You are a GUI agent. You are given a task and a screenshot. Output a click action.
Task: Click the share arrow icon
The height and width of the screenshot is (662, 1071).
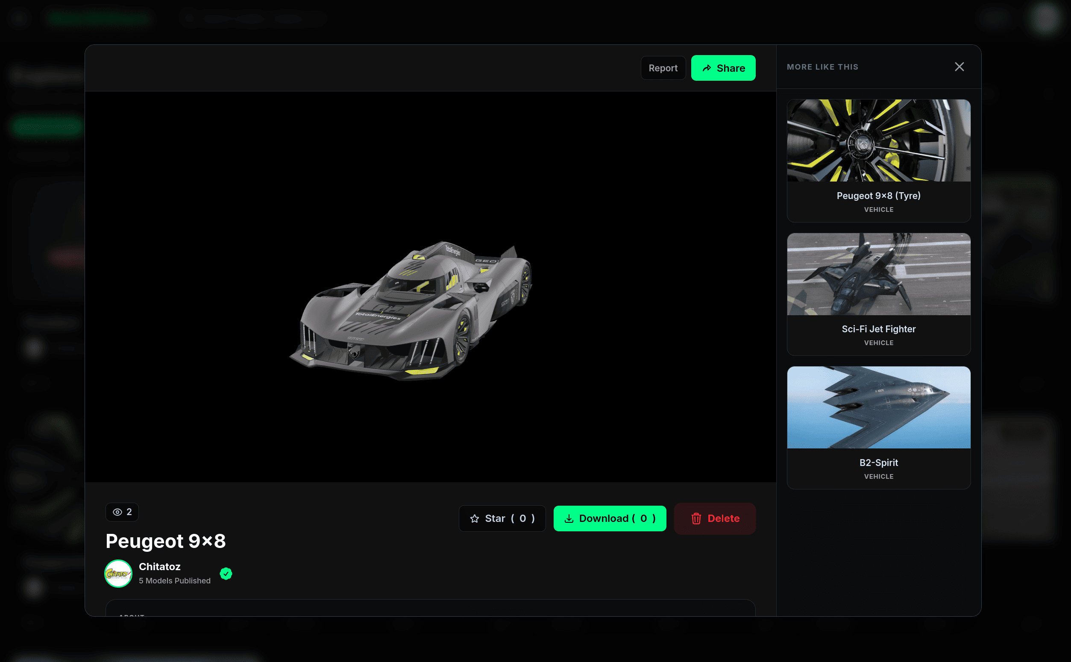(706, 68)
